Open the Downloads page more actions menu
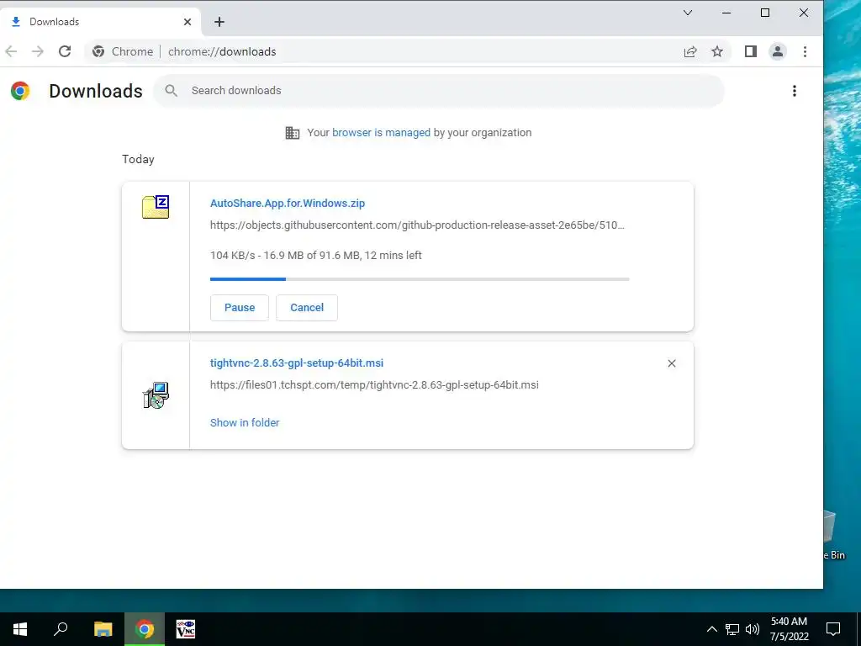 click(794, 91)
